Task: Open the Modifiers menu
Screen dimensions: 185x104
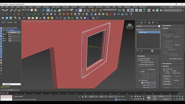Action: 38,7
